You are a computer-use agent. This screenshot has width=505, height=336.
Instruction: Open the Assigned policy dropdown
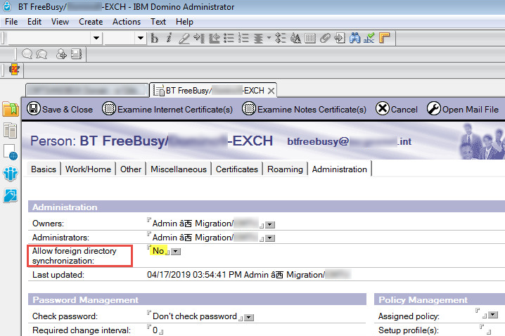coord(493,315)
